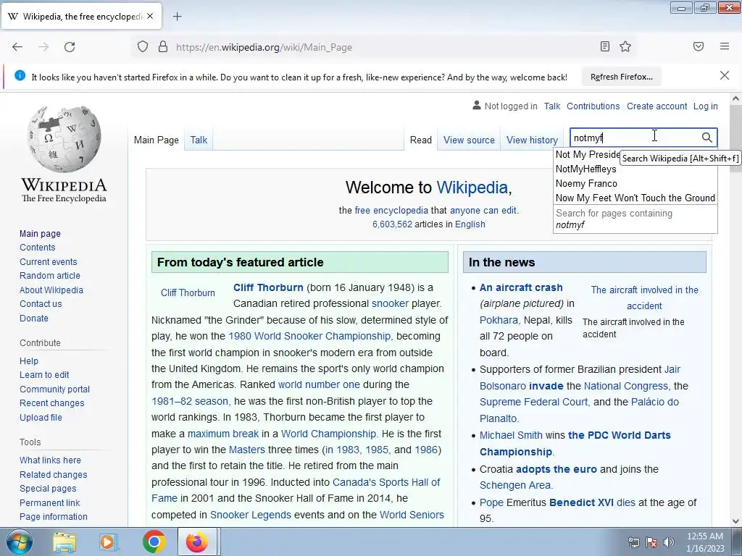This screenshot has height=556, width=742.
Task: Click the Wikipedia search magnifier icon
Action: pos(706,138)
